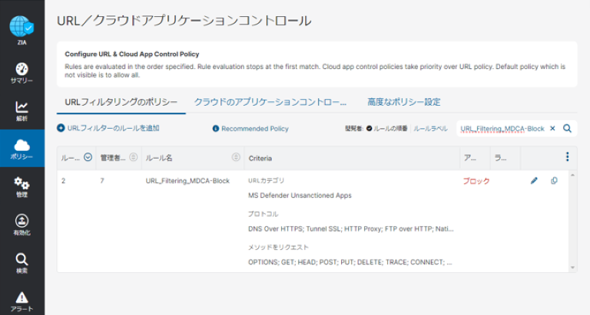Image resolution: width=590 pixels, height=315 pixels.
Task: Click the table scrollbar down arrow
Action: click(572, 267)
